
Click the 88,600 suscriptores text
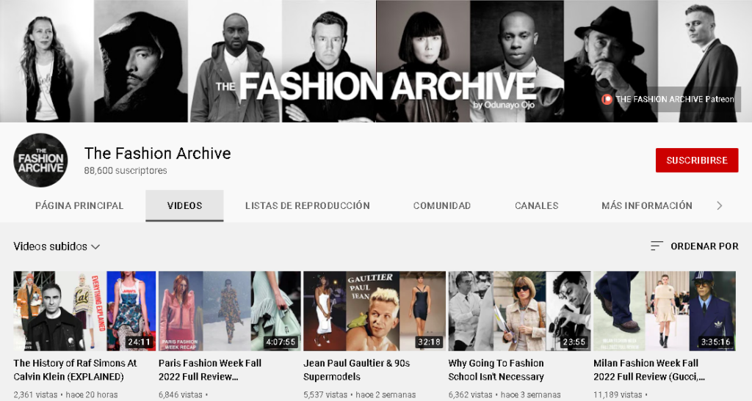(x=126, y=171)
